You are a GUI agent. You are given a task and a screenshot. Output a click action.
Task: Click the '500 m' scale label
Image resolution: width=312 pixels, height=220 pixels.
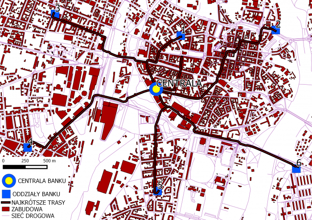[x=49, y=161]
